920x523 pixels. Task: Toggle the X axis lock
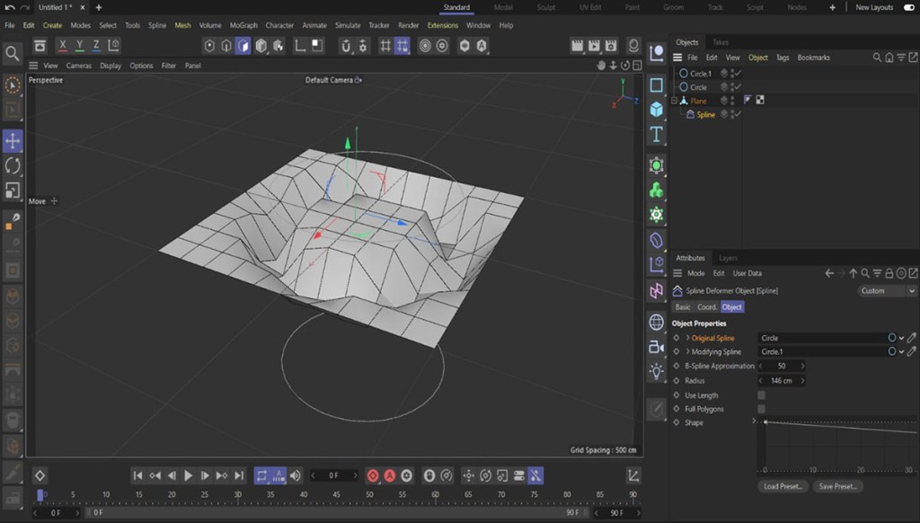point(63,46)
